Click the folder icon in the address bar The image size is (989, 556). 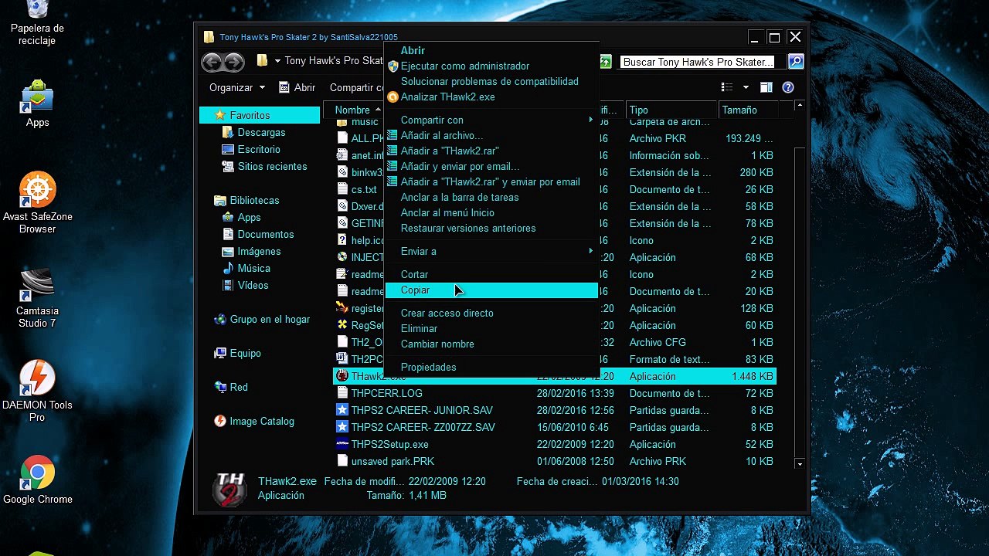[263, 61]
